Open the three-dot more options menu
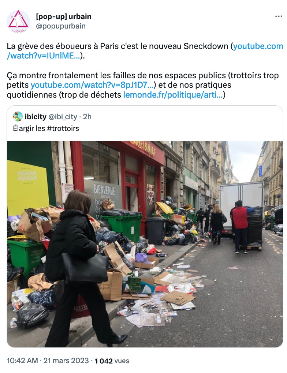The height and width of the screenshot is (373, 287). [x=279, y=16]
